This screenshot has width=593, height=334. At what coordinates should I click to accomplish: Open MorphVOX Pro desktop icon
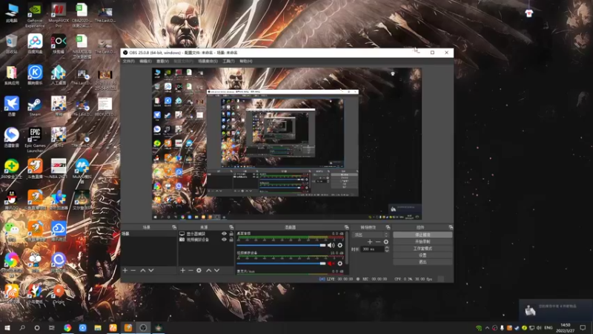pos(59,16)
